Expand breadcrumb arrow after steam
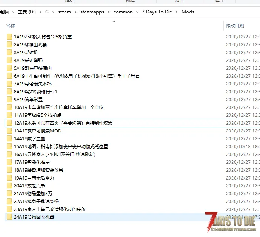 pyautogui.click(x=75, y=12)
